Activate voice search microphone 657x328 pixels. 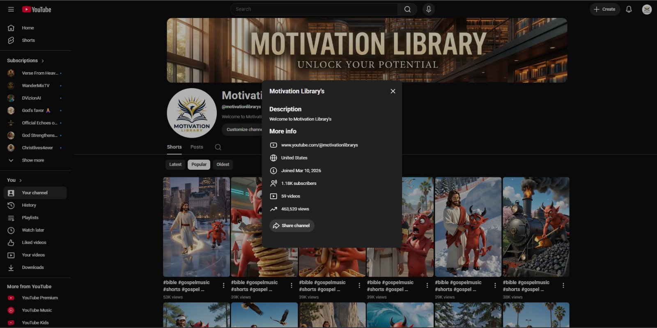(428, 9)
